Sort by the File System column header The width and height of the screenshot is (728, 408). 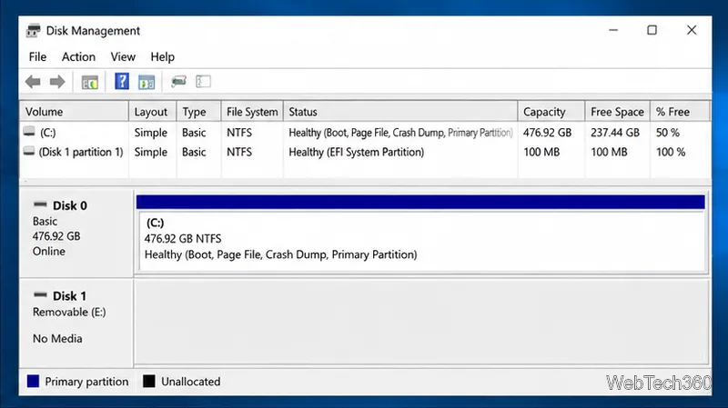pyautogui.click(x=252, y=112)
